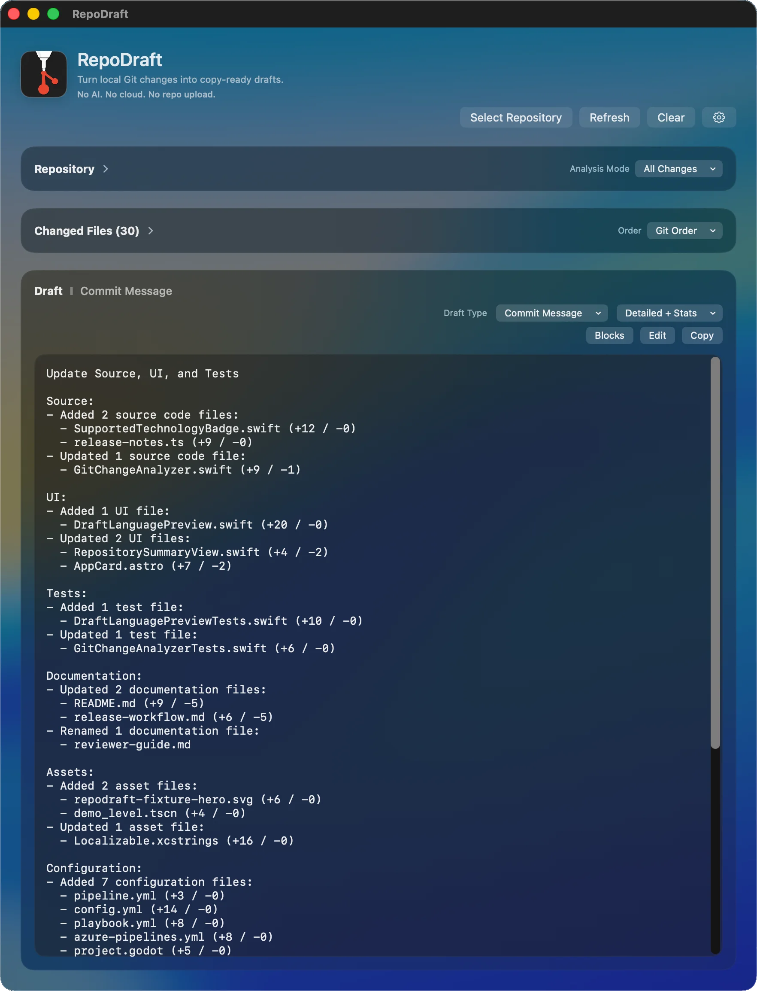Click the 'Tests:' section header line

click(x=66, y=593)
